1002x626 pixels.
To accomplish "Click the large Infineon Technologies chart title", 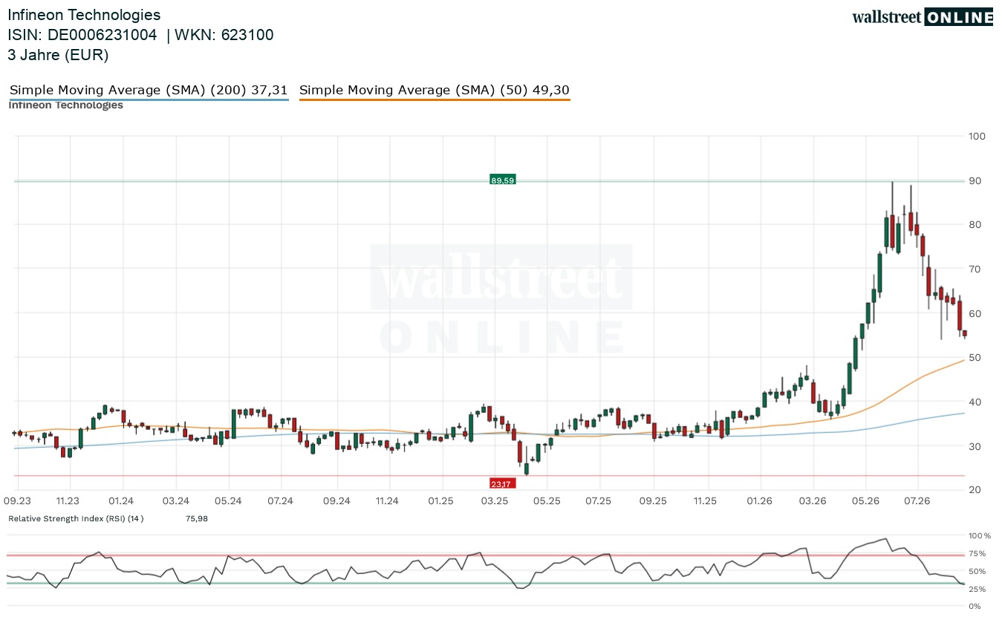I will (84, 15).
